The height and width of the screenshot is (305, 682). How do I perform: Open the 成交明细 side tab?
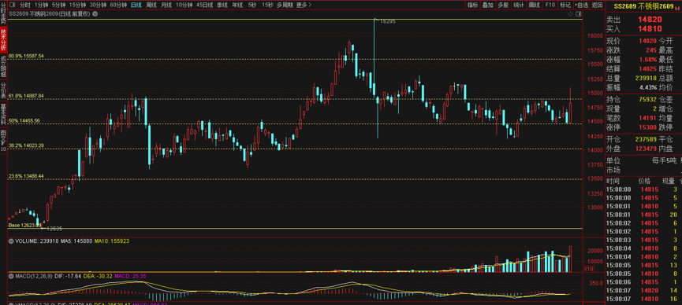(x=3, y=66)
